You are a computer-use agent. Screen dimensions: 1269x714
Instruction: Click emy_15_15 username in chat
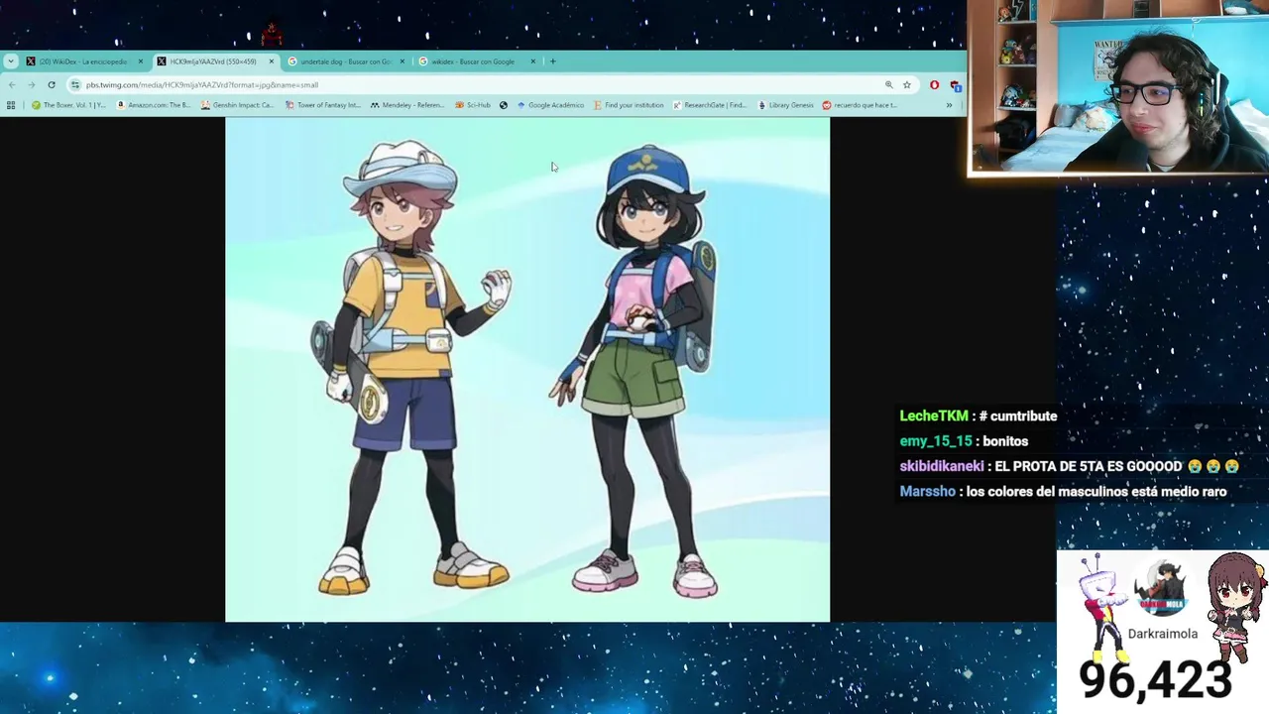click(936, 441)
